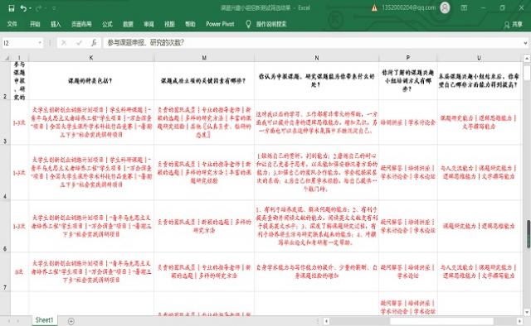Open the 文件 File menu tab
This screenshot has width=531, height=326.
[12, 24]
